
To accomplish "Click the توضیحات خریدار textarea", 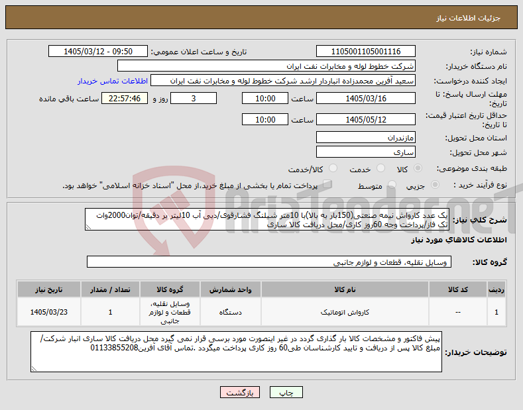I will coord(236,352).
